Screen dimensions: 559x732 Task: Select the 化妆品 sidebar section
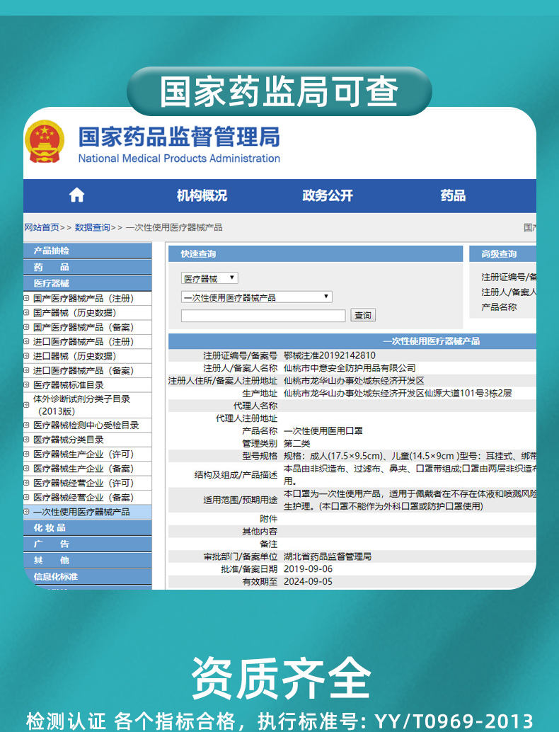(88, 528)
